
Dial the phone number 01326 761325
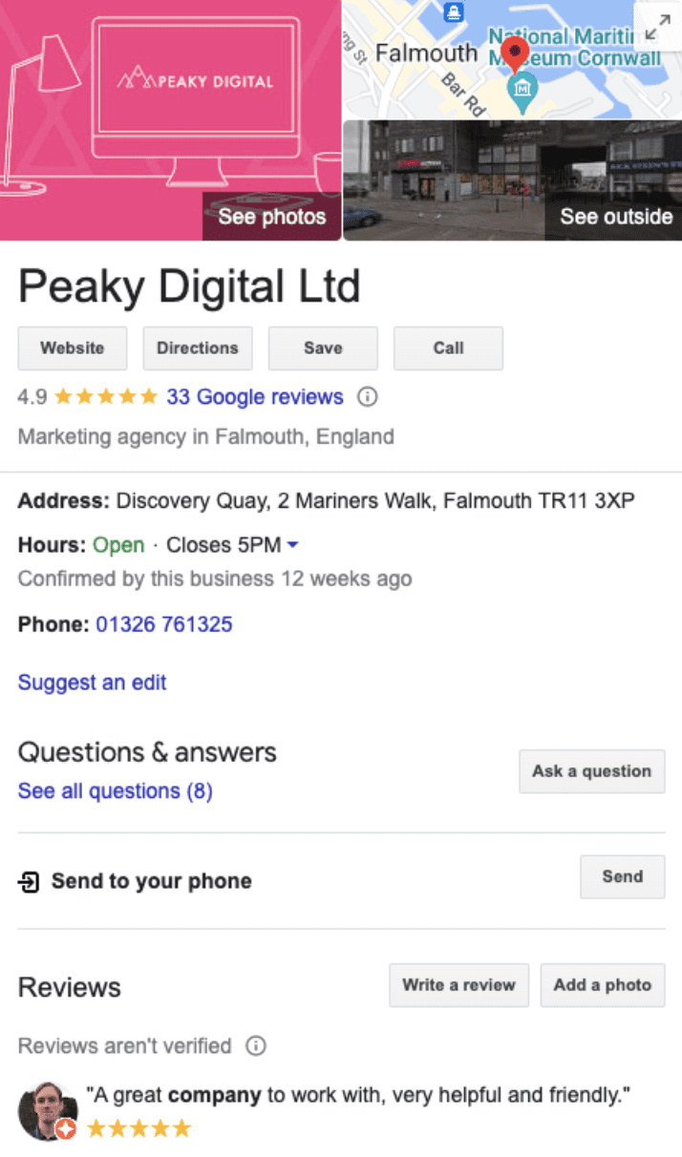(164, 625)
